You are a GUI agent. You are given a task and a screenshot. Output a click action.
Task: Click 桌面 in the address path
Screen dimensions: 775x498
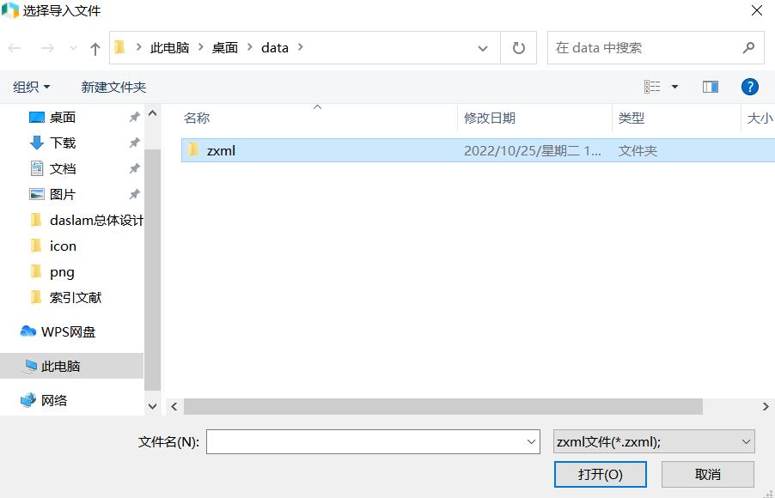tap(225, 48)
